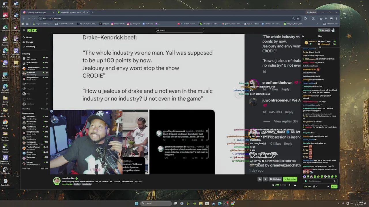This screenshot has height=207, width=369.
Task: Expand Following list with Show More
Action: [x=26, y=109]
